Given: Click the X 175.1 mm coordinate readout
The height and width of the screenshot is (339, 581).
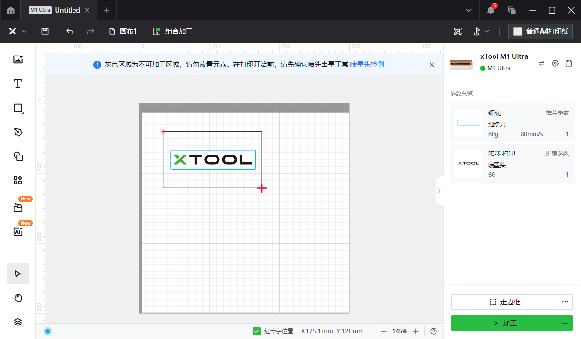Looking at the screenshot, I should (x=316, y=331).
